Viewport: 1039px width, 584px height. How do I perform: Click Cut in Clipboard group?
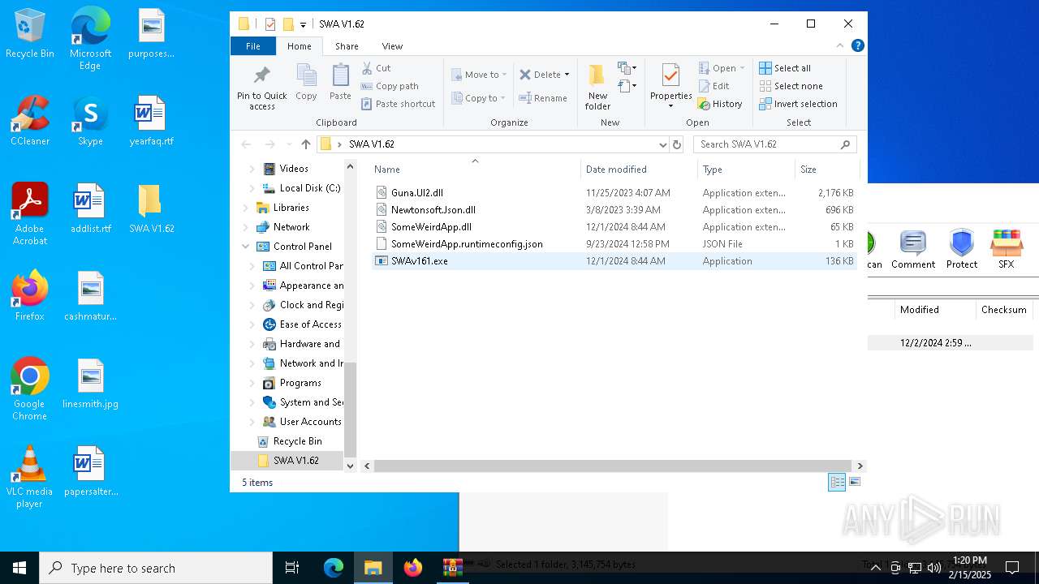pyautogui.click(x=376, y=68)
